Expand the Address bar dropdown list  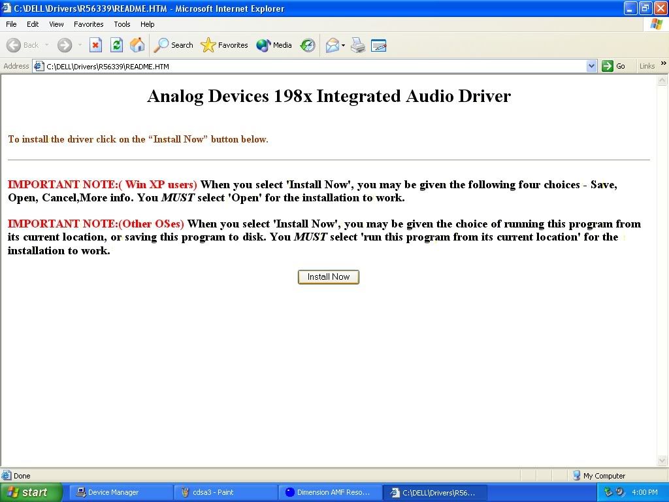(591, 66)
